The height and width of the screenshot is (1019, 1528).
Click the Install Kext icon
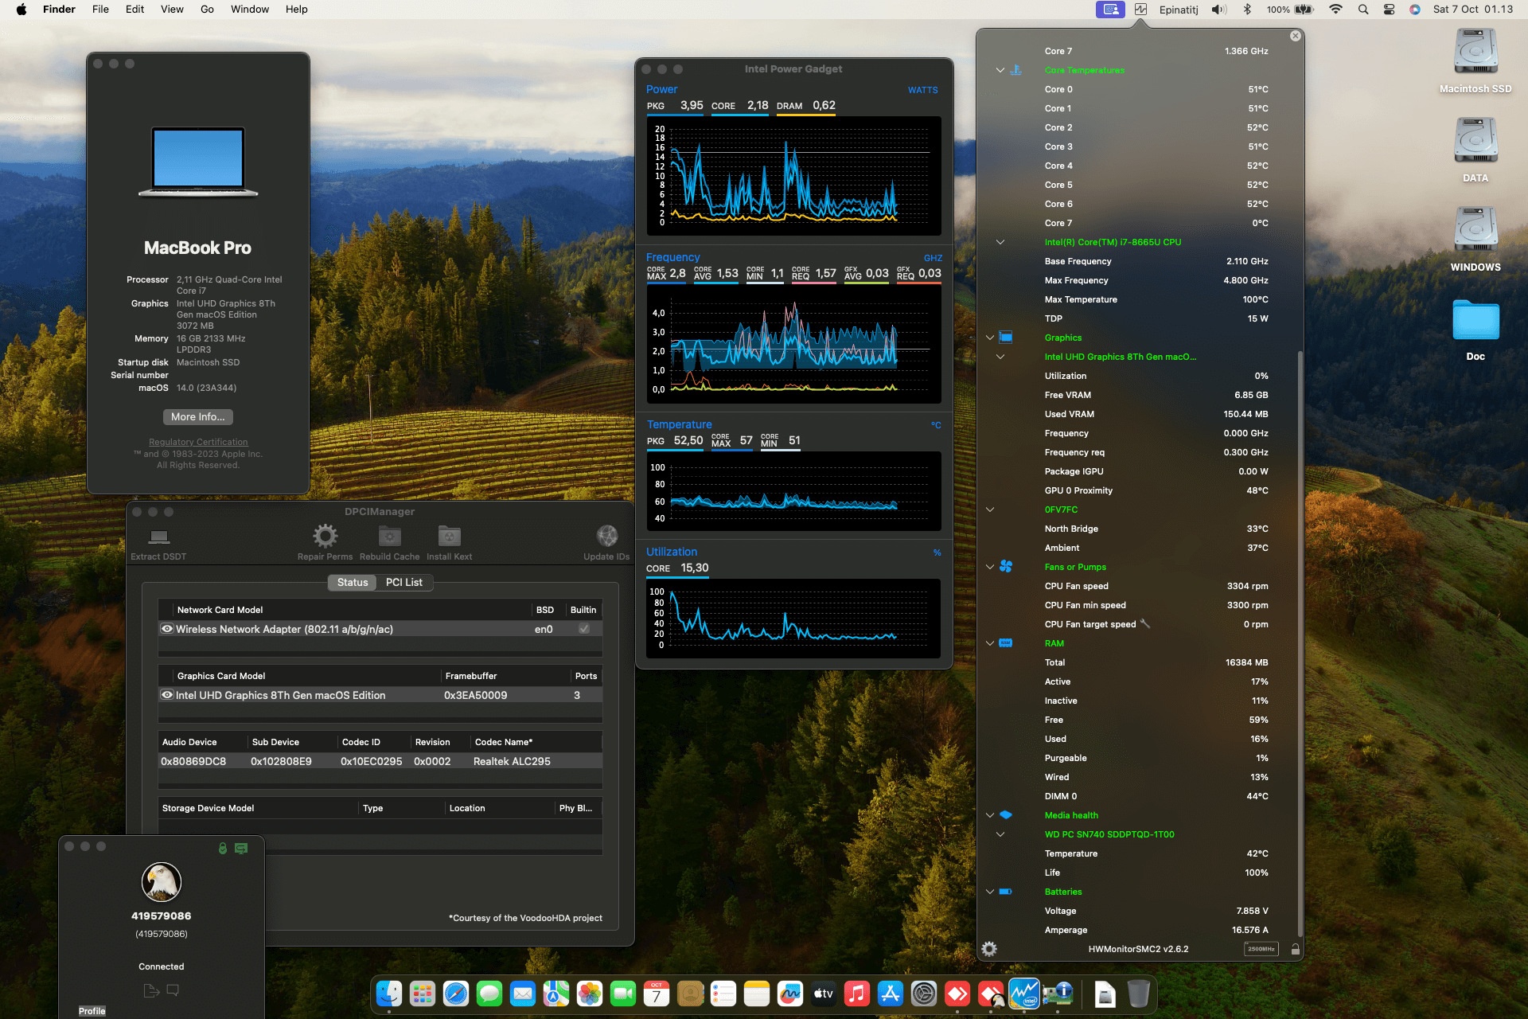[x=449, y=536]
